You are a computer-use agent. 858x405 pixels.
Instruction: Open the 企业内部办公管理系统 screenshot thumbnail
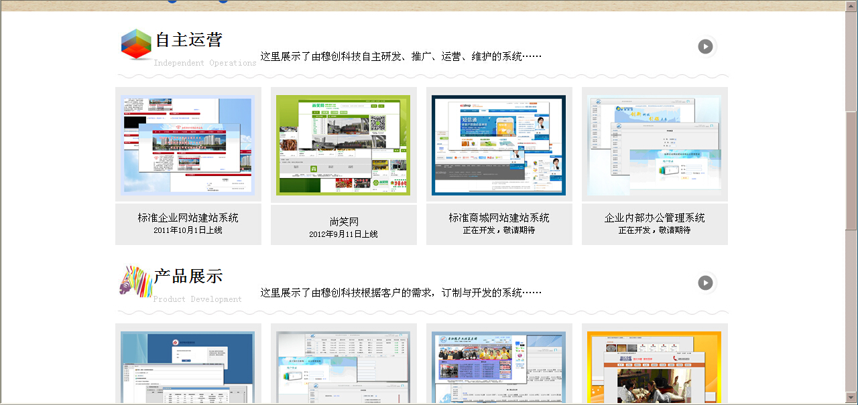[654, 145]
